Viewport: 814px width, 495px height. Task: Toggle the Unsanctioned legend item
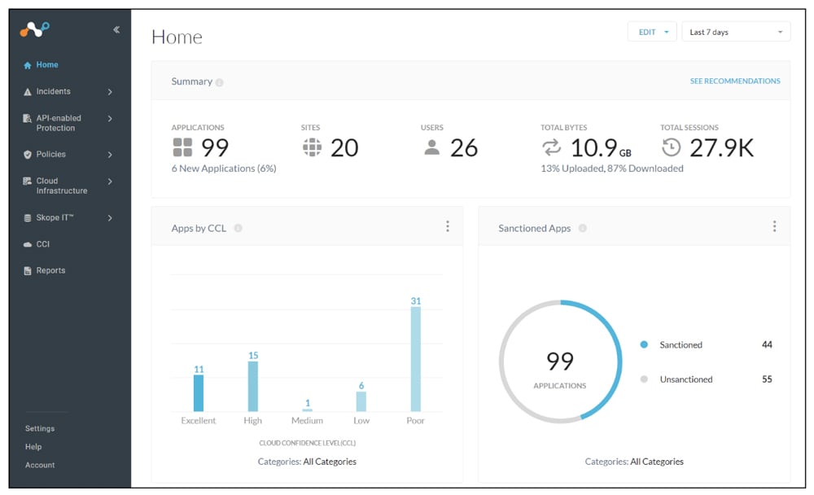point(685,379)
